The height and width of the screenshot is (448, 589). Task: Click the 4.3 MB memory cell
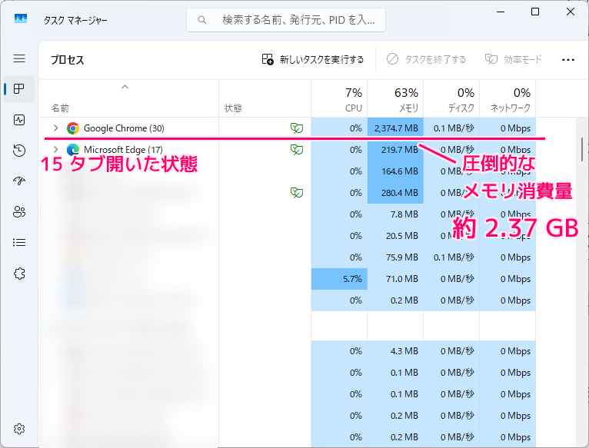coord(395,351)
